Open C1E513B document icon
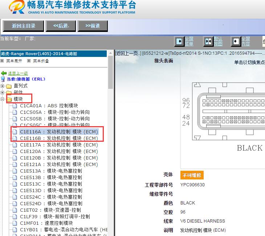The image size is (265, 236). [x=15, y=177]
